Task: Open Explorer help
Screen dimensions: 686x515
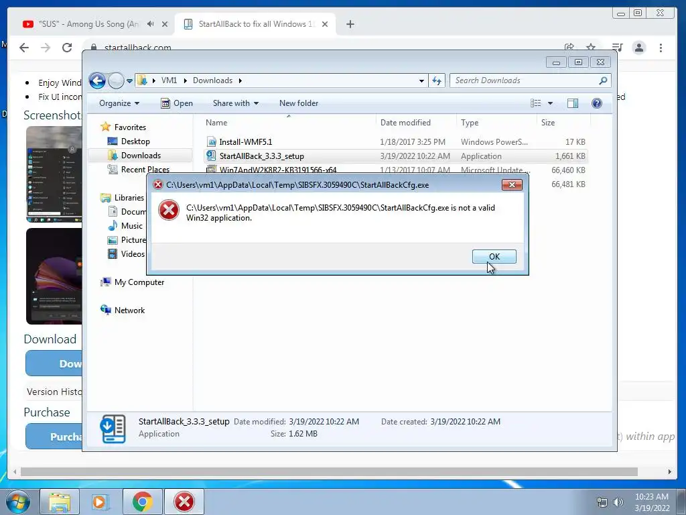Action: (x=596, y=103)
